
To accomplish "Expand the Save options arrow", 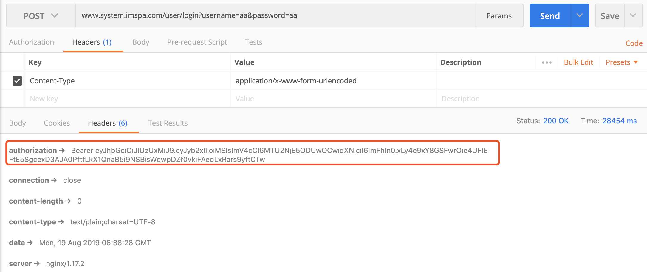I will click(633, 15).
